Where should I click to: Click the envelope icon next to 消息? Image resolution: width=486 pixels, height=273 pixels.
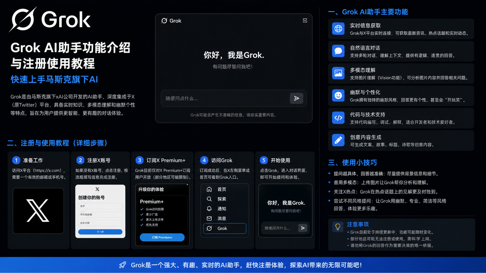click(x=209, y=218)
